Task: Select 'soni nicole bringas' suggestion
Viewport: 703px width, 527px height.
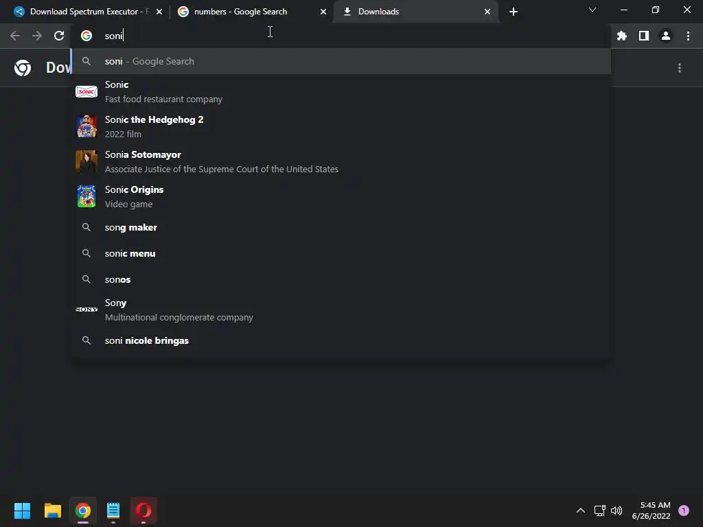Action: pyautogui.click(x=341, y=340)
